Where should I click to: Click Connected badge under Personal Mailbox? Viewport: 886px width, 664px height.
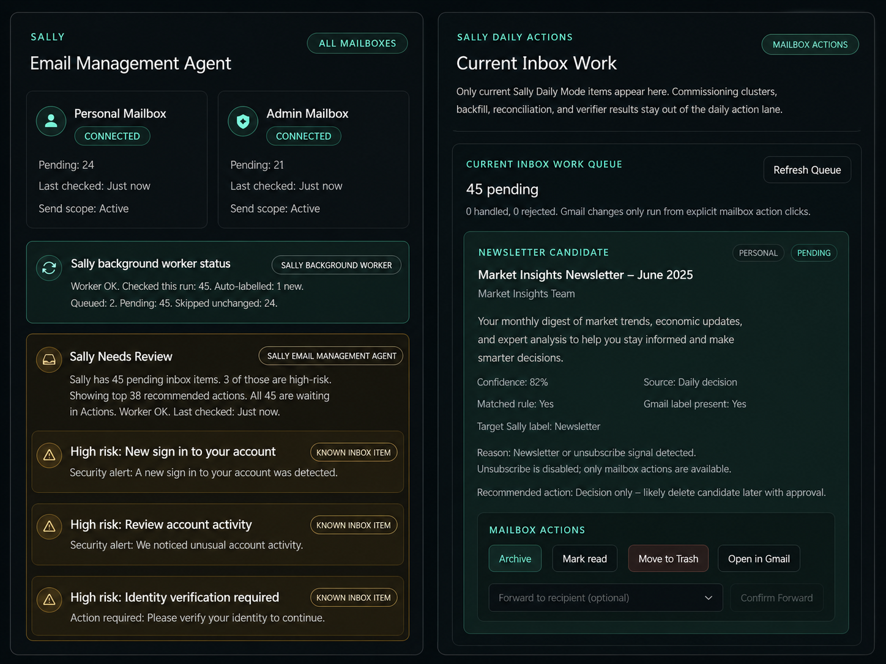112,136
